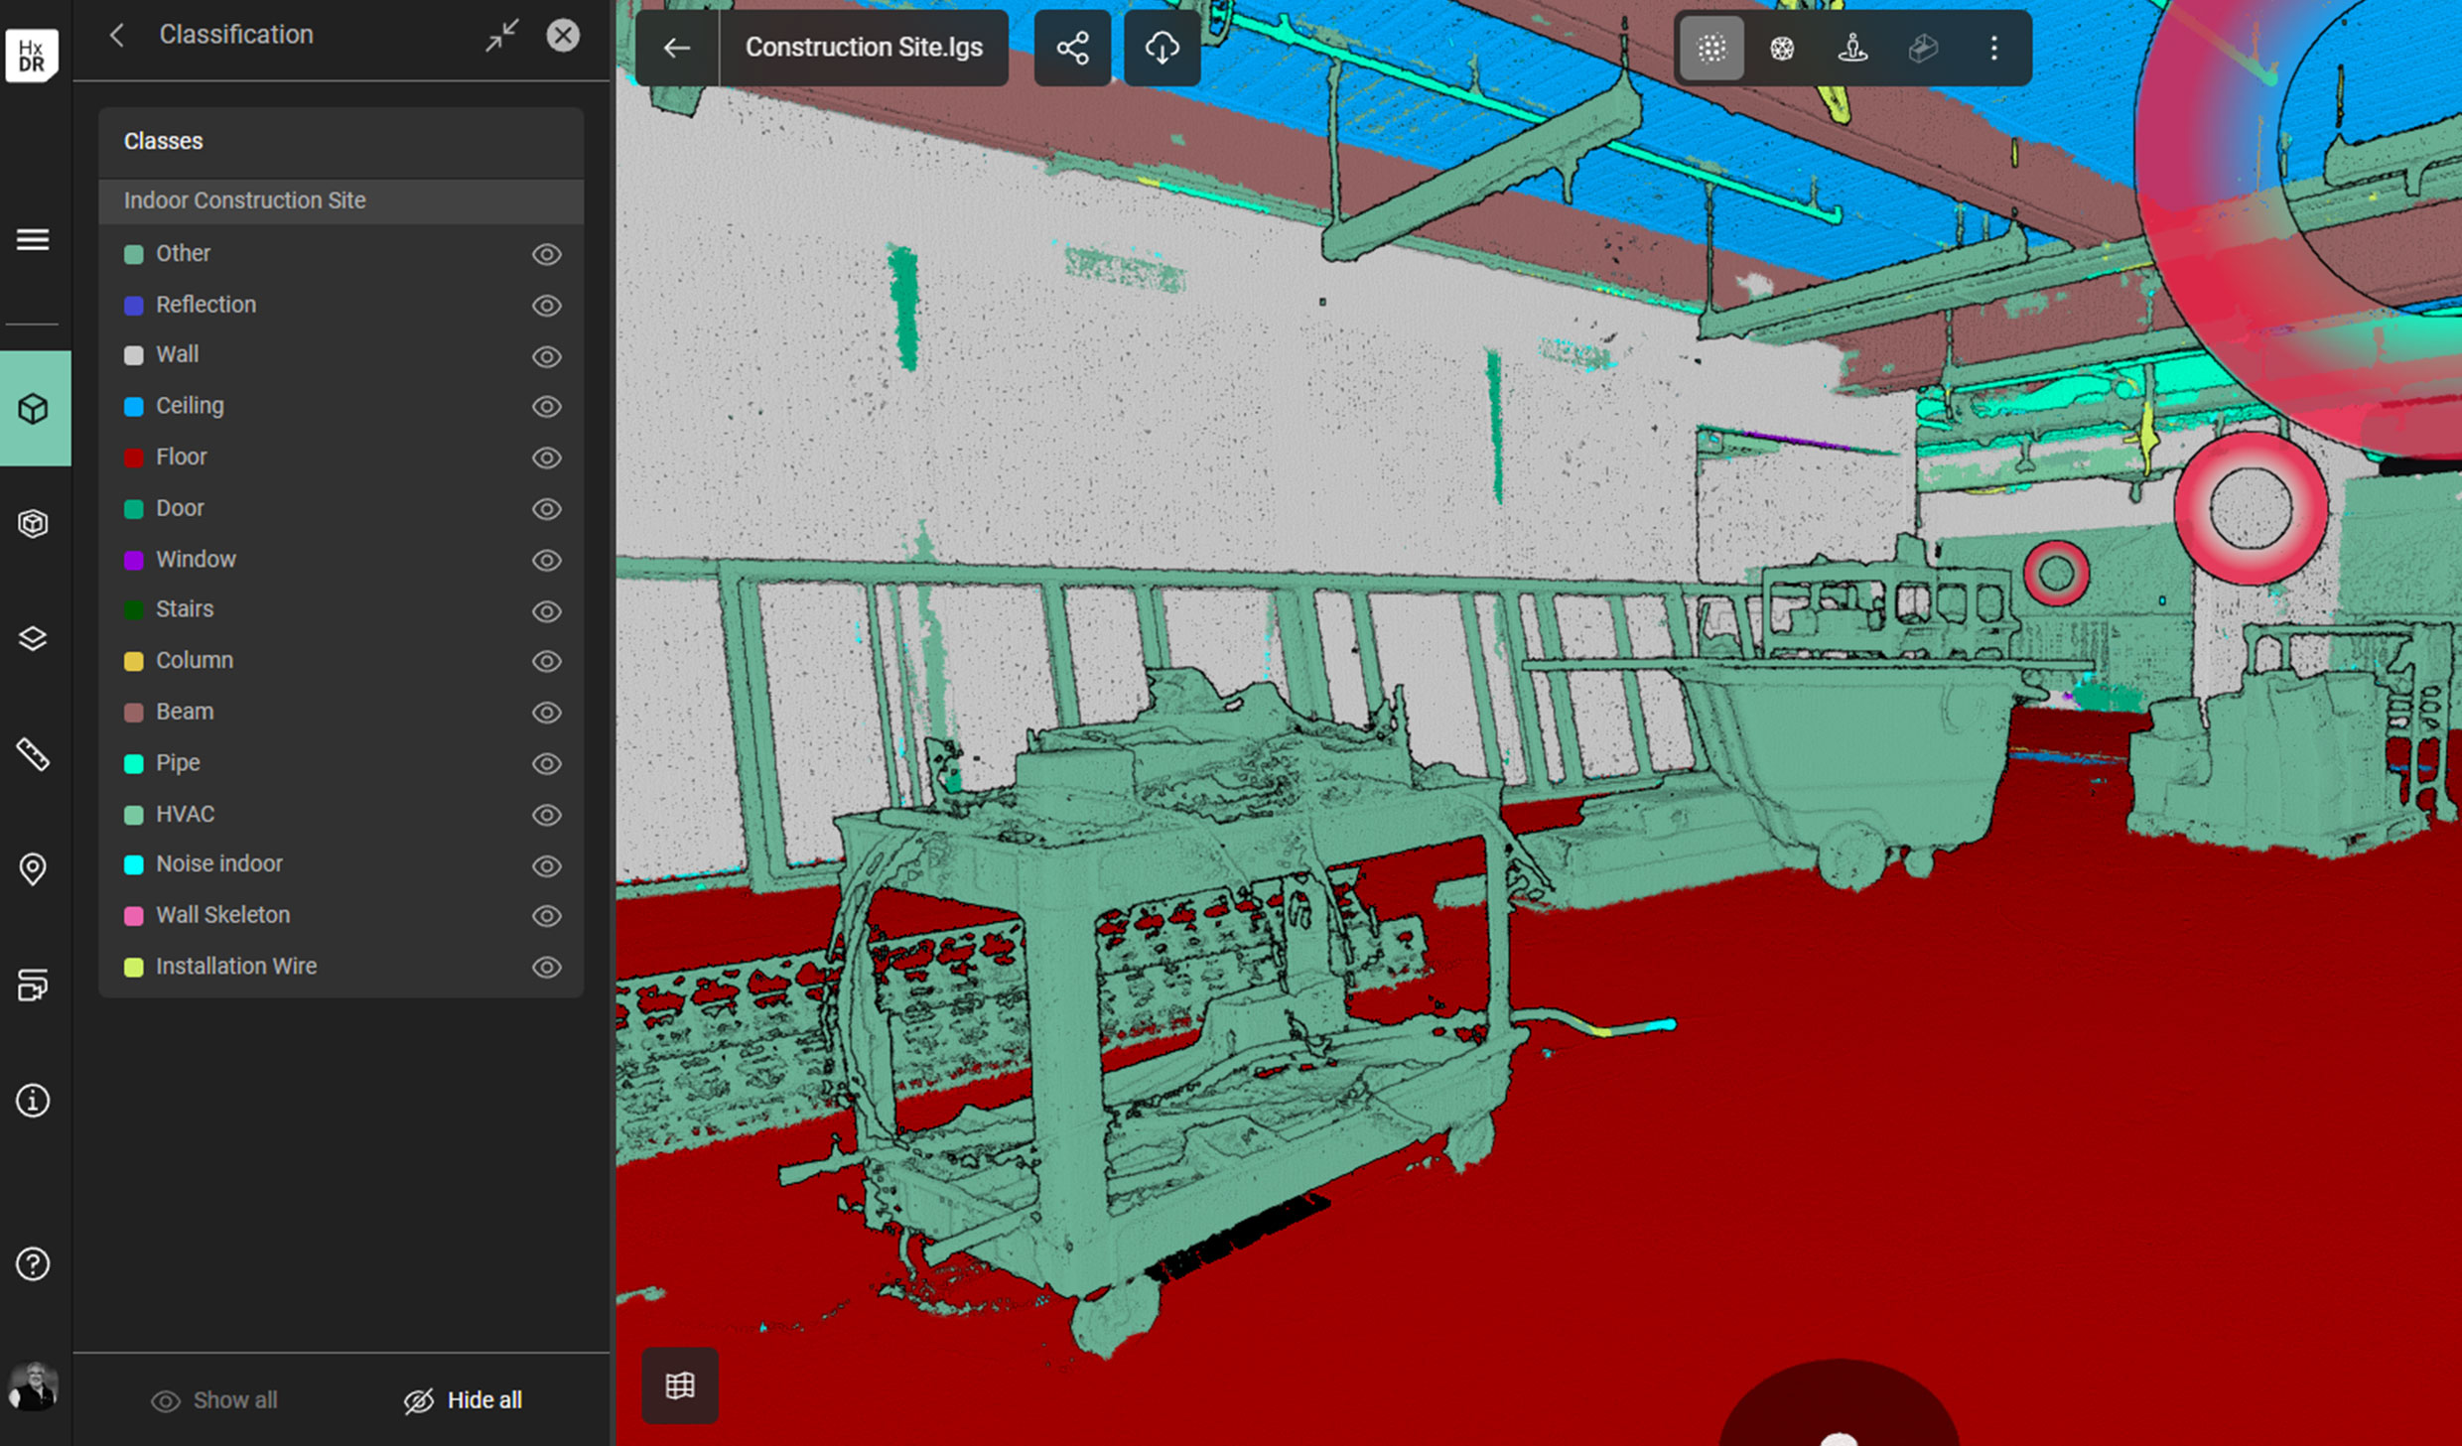Click Hide all classes button
This screenshot has width=2462, height=1446.
[463, 1400]
